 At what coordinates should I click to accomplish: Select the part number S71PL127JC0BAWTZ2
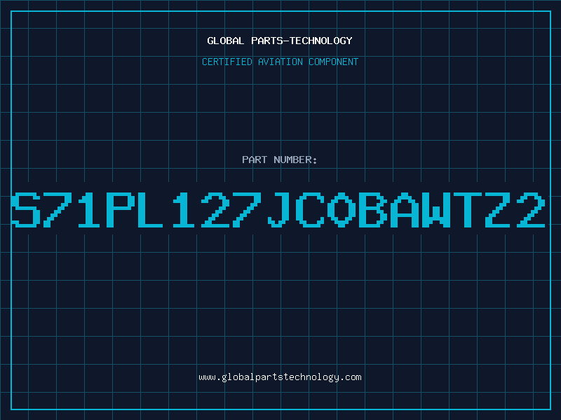[x=278, y=210]
